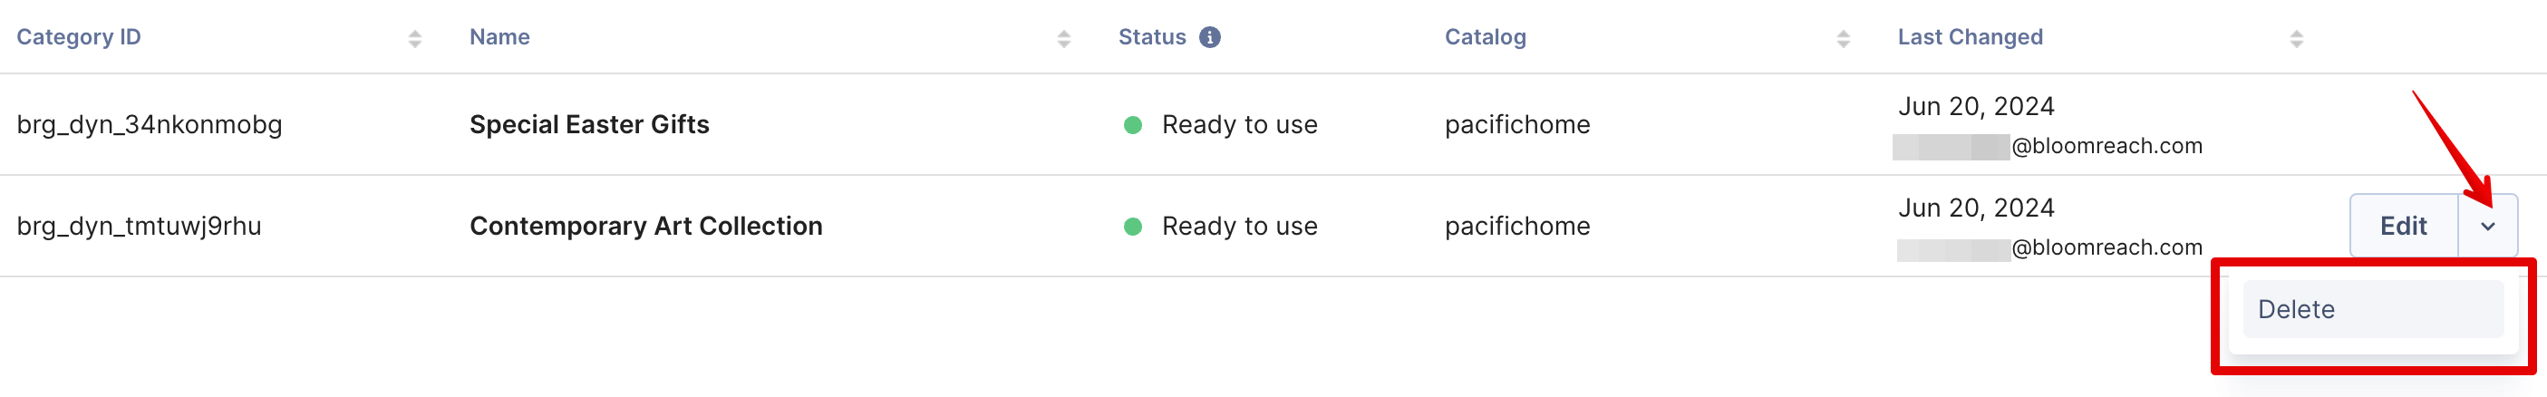The width and height of the screenshot is (2547, 397).
Task: Click the Last Changed column header
Action: pyautogui.click(x=1970, y=37)
